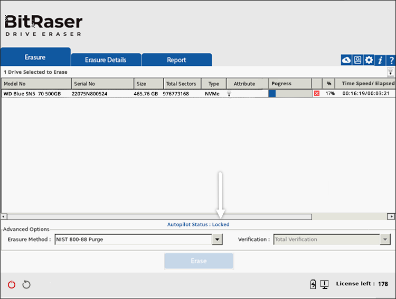The height and width of the screenshot is (299, 396).
Task: Switch to the Erasure Details tab
Action: coord(106,60)
